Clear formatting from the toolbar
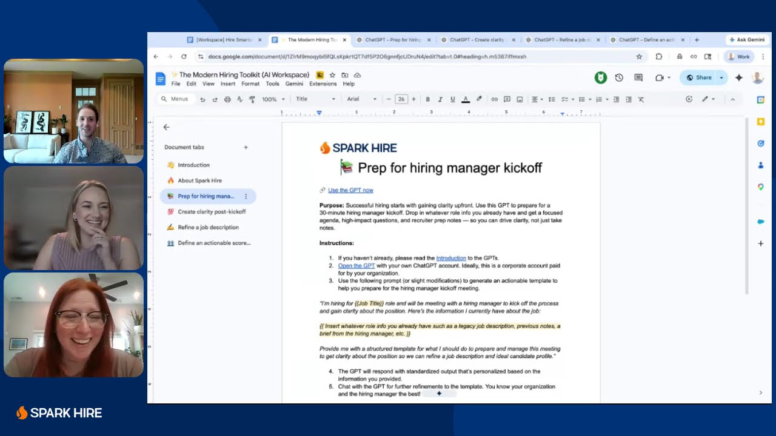The image size is (776, 436). pyautogui.click(x=641, y=99)
